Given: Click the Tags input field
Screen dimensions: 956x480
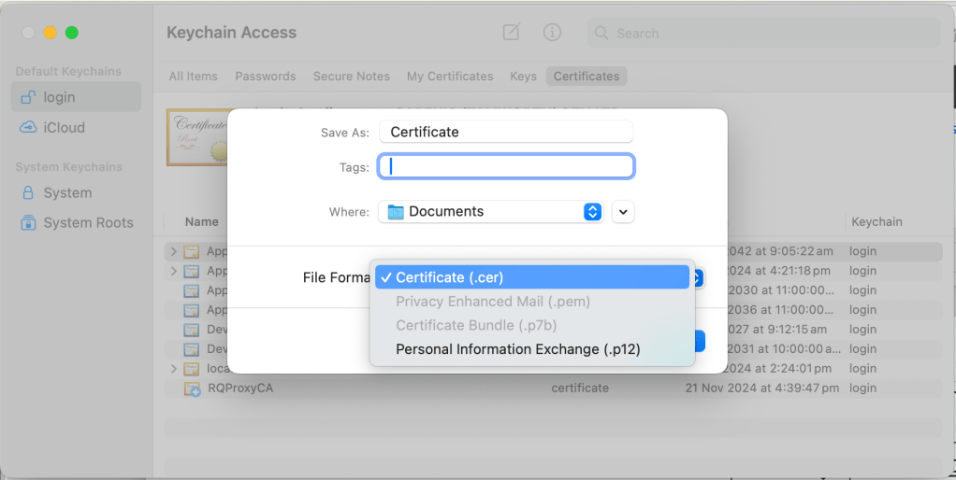Looking at the screenshot, I should click(506, 166).
